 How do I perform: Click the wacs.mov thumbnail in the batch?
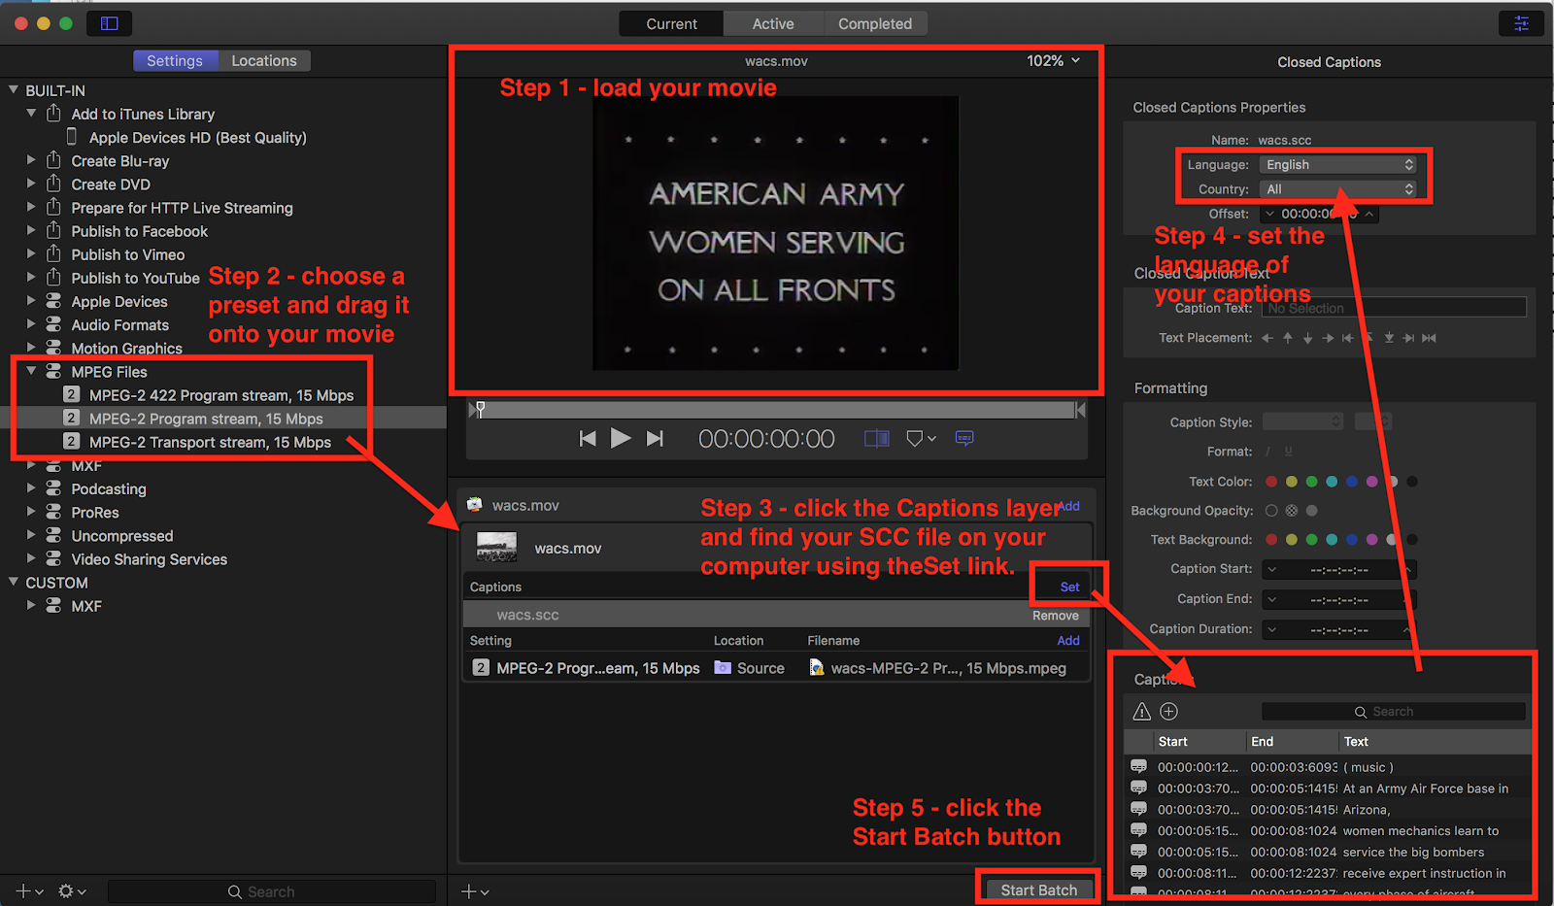click(496, 548)
